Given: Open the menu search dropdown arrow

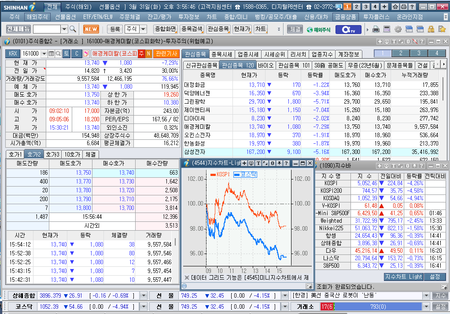Looking at the screenshot, I should coord(64,29).
